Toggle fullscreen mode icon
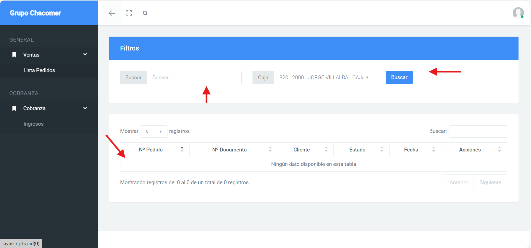This screenshot has height=248, width=531. [x=129, y=13]
